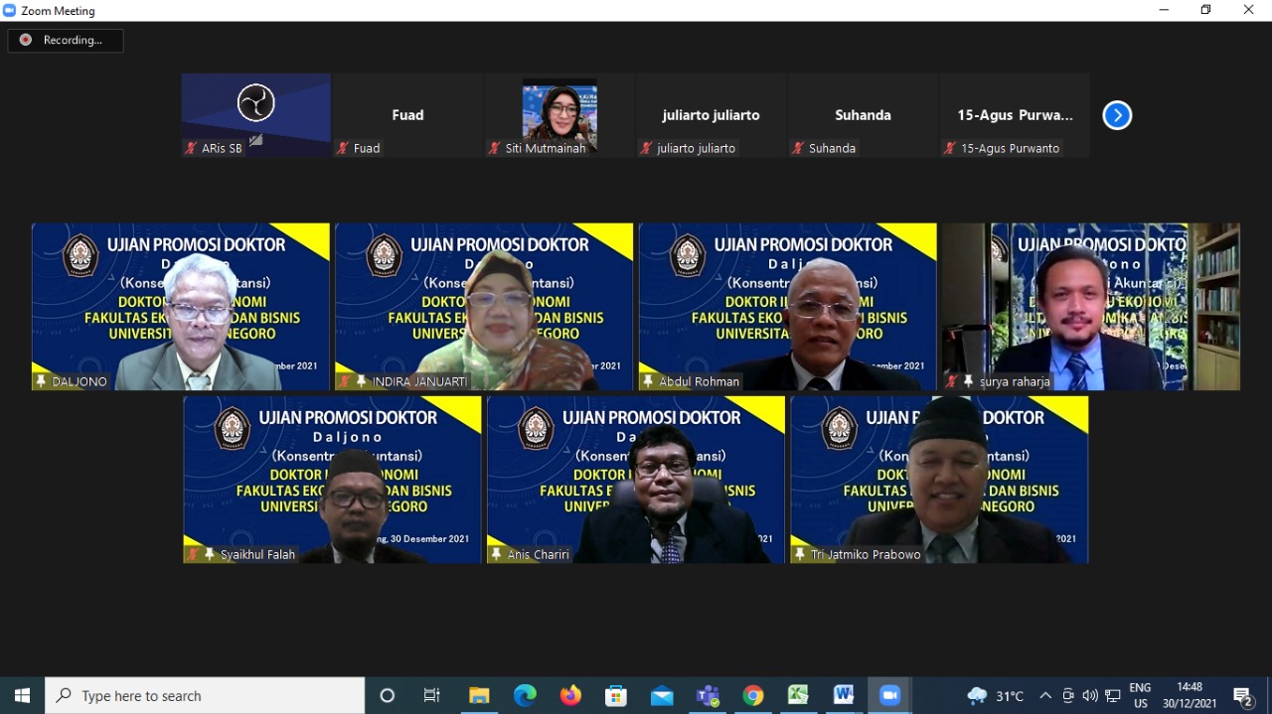Open the notification center
1272x714 pixels.
point(1242,695)
